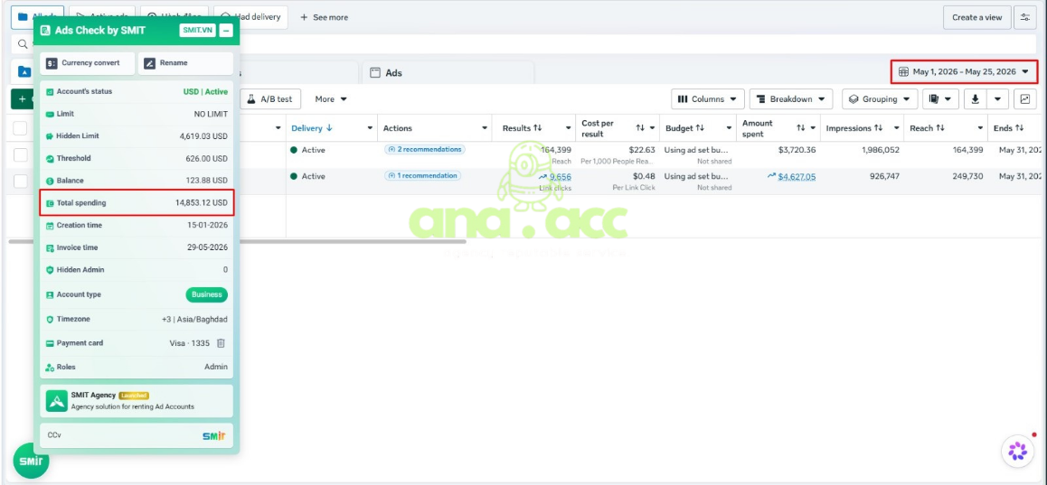Click the CCv field in SMIT panel
Viewport: 1047px width, 485px height.
point(137,435)
